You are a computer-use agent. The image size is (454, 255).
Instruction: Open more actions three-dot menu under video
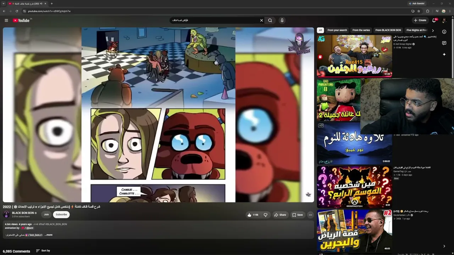click(310, 215)
